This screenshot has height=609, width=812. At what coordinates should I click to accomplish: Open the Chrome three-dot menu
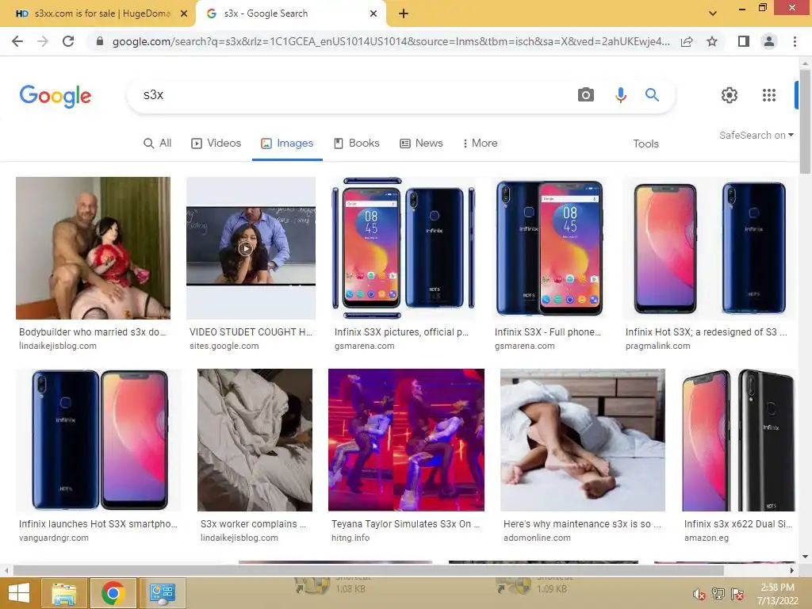795,41
